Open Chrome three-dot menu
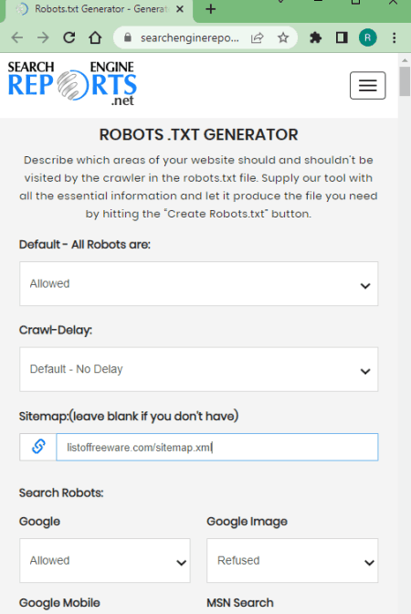 [x=395, y=37]
